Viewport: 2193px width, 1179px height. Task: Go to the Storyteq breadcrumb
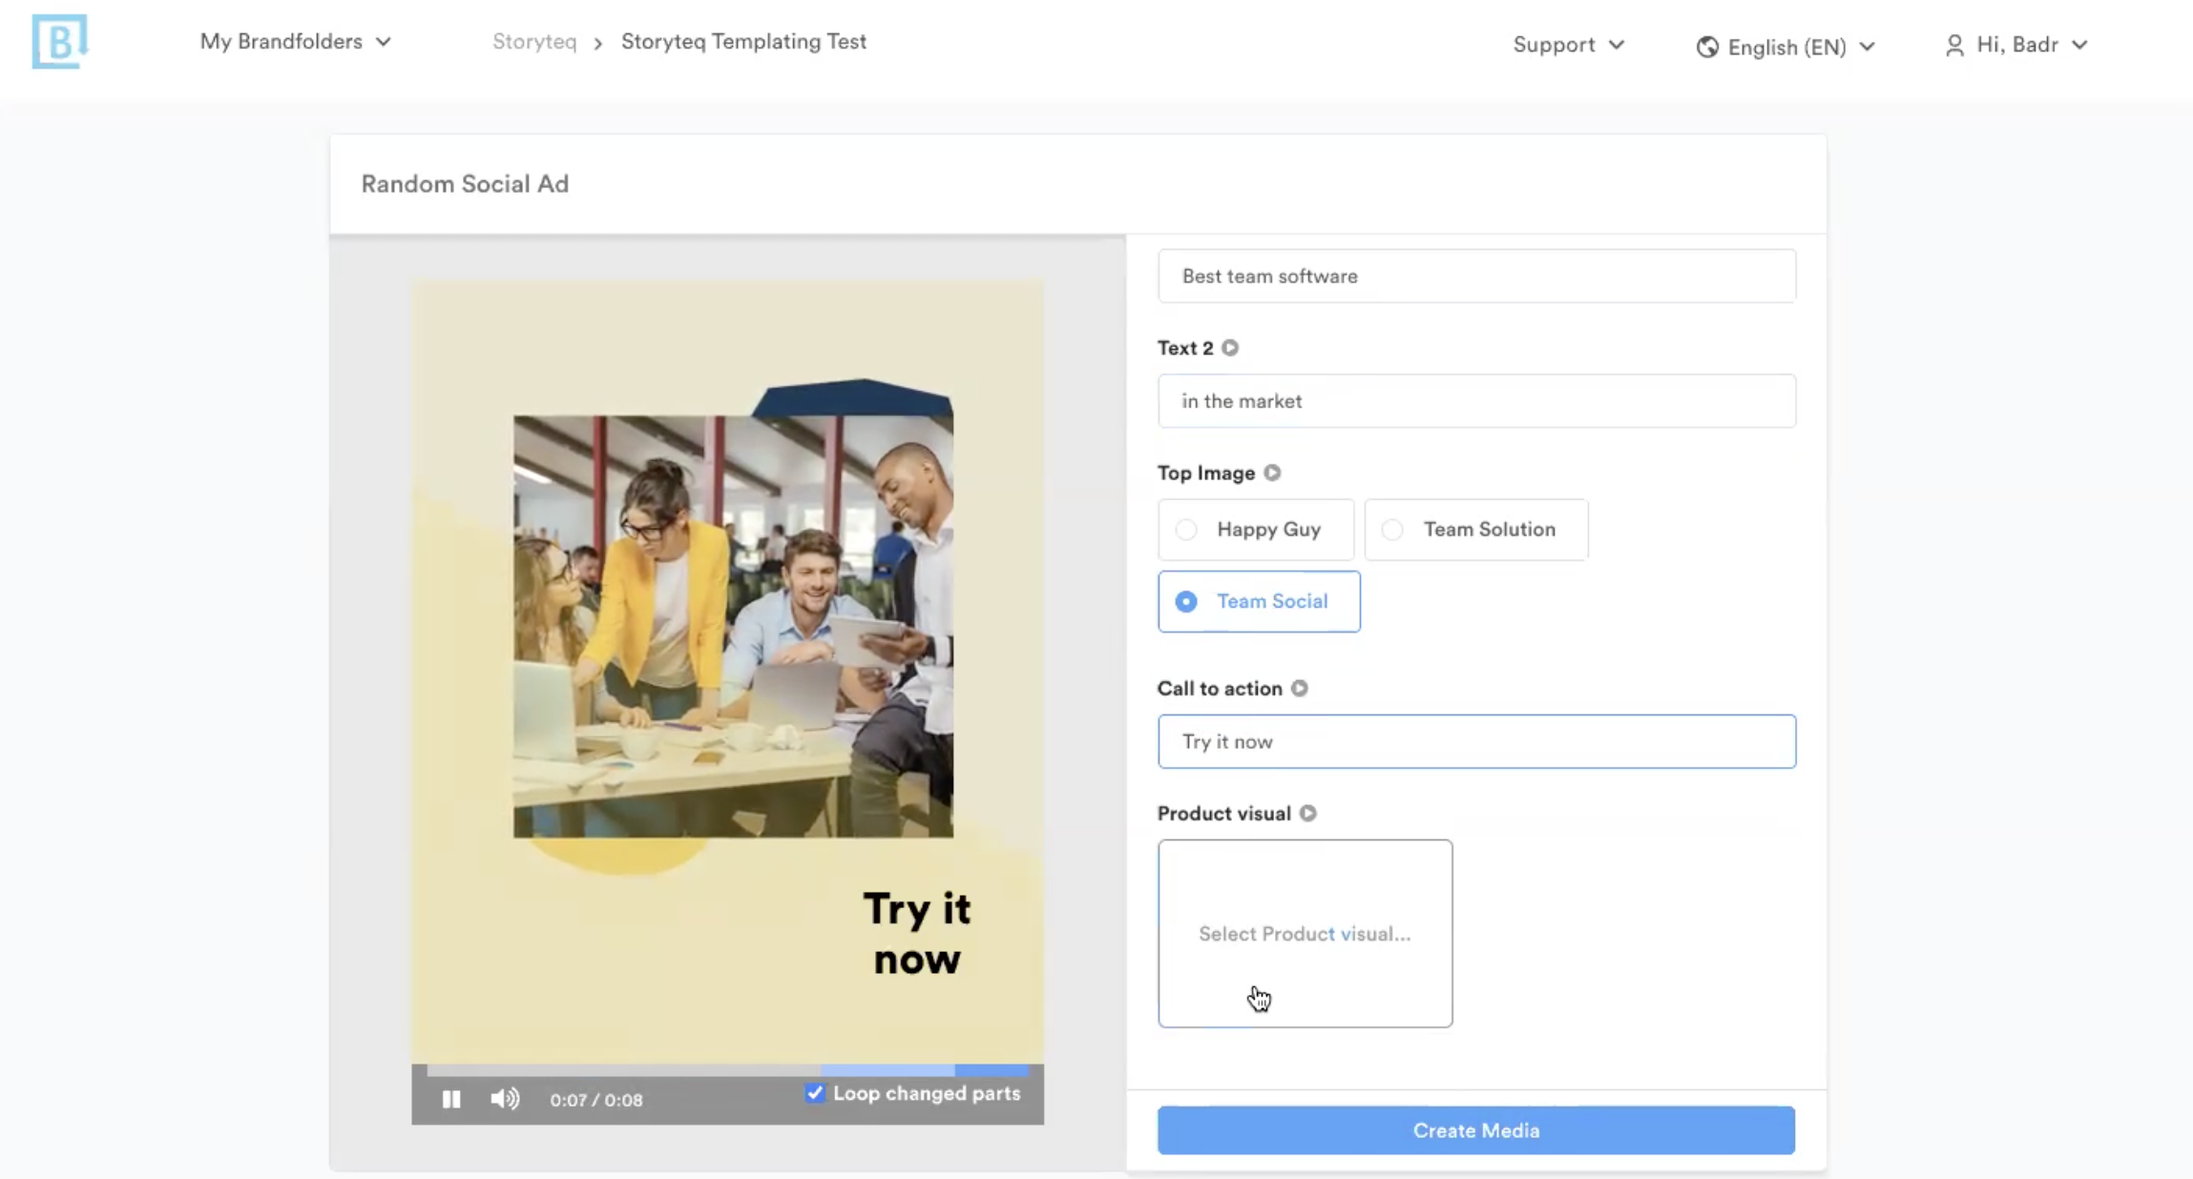(534, 42)
